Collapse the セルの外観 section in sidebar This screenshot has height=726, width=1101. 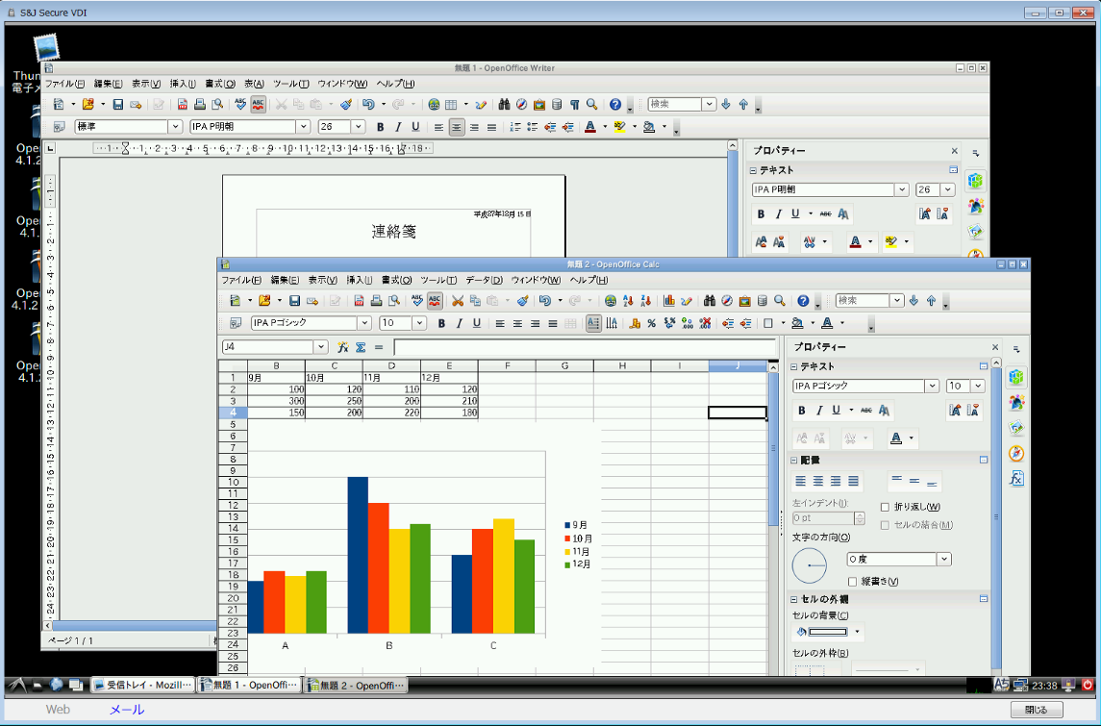[794, 600]
